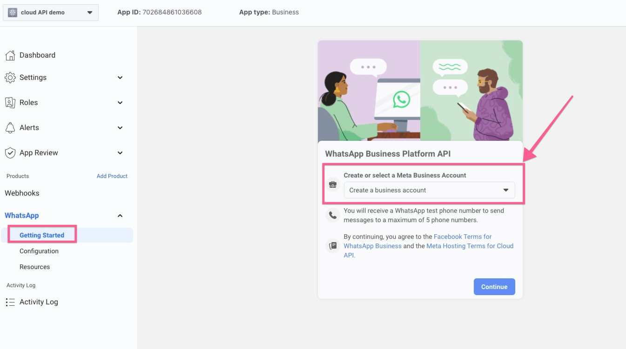Open the Create a business account dropdown
The image size is (626, 349).
point(429,190)
